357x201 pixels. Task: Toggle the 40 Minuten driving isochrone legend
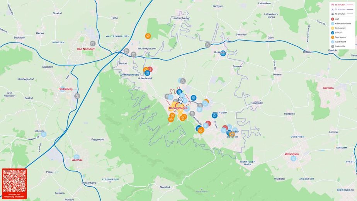(342, 14)
